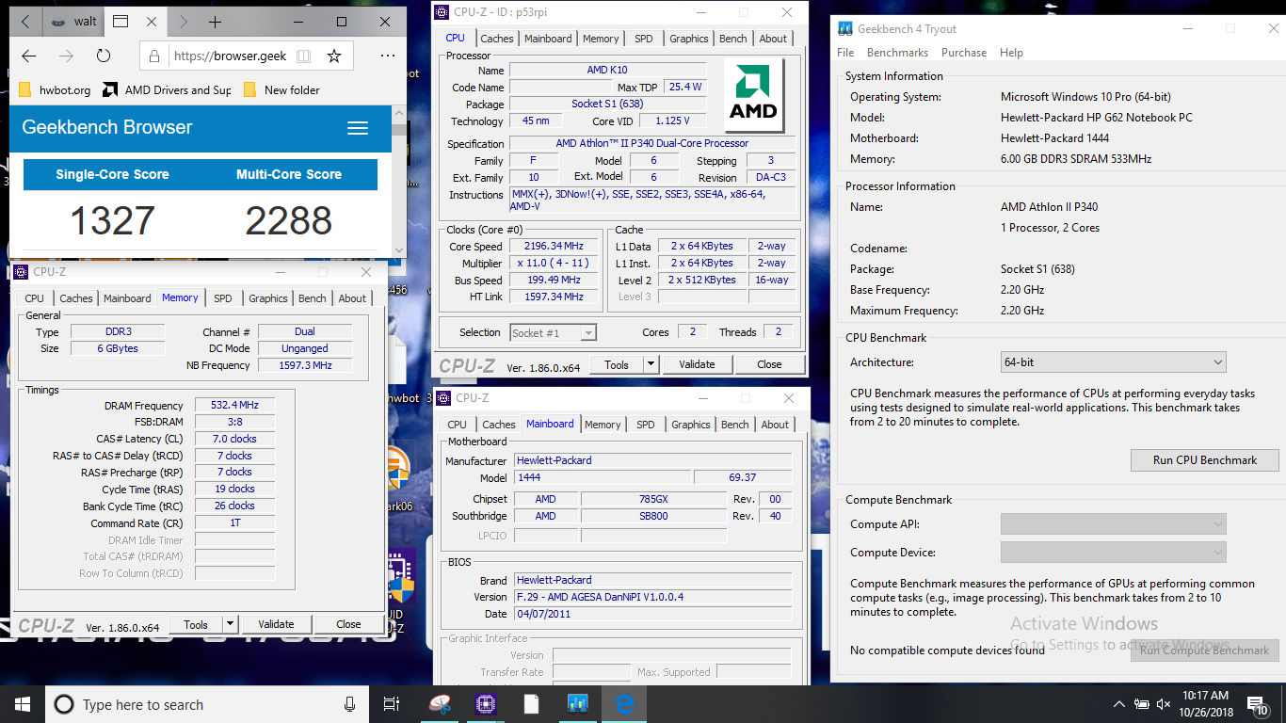The height and width of the screenshot is (723, 1286).
Task: Click the volume icon in system tray
Action: [1164, 704]
